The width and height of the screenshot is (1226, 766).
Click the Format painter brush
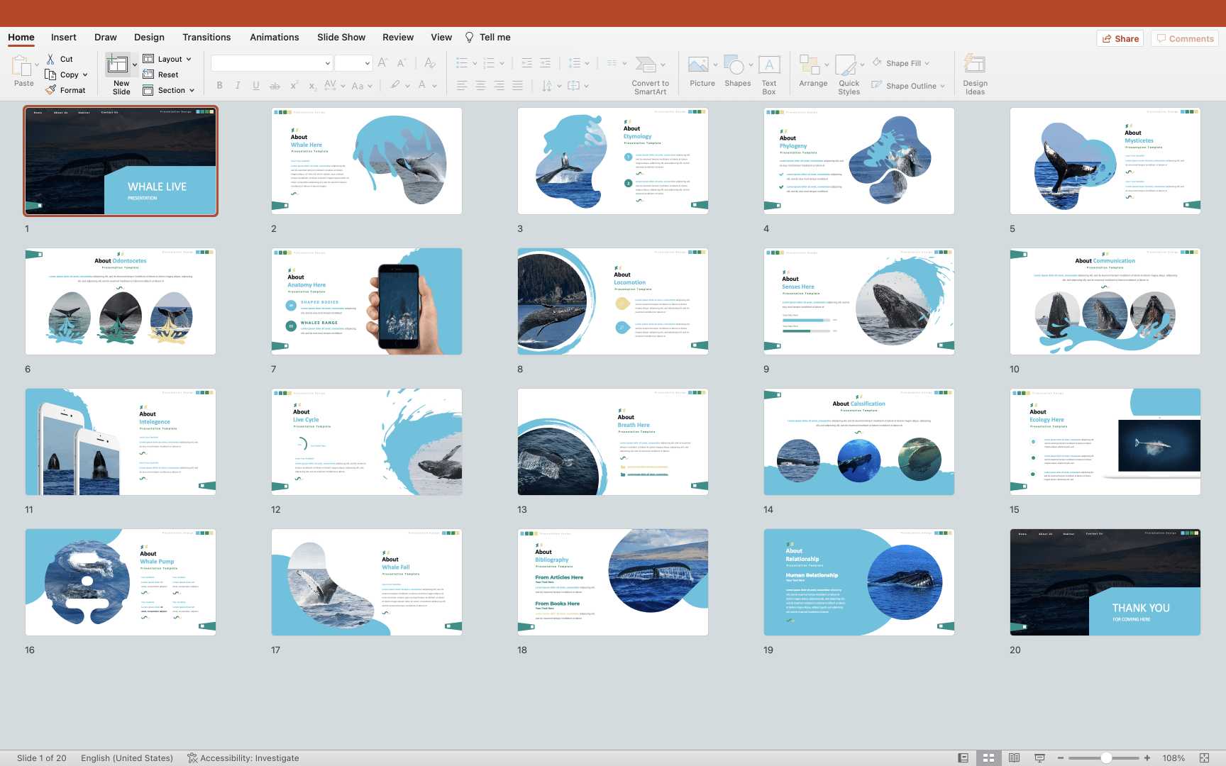pos(51,90)
